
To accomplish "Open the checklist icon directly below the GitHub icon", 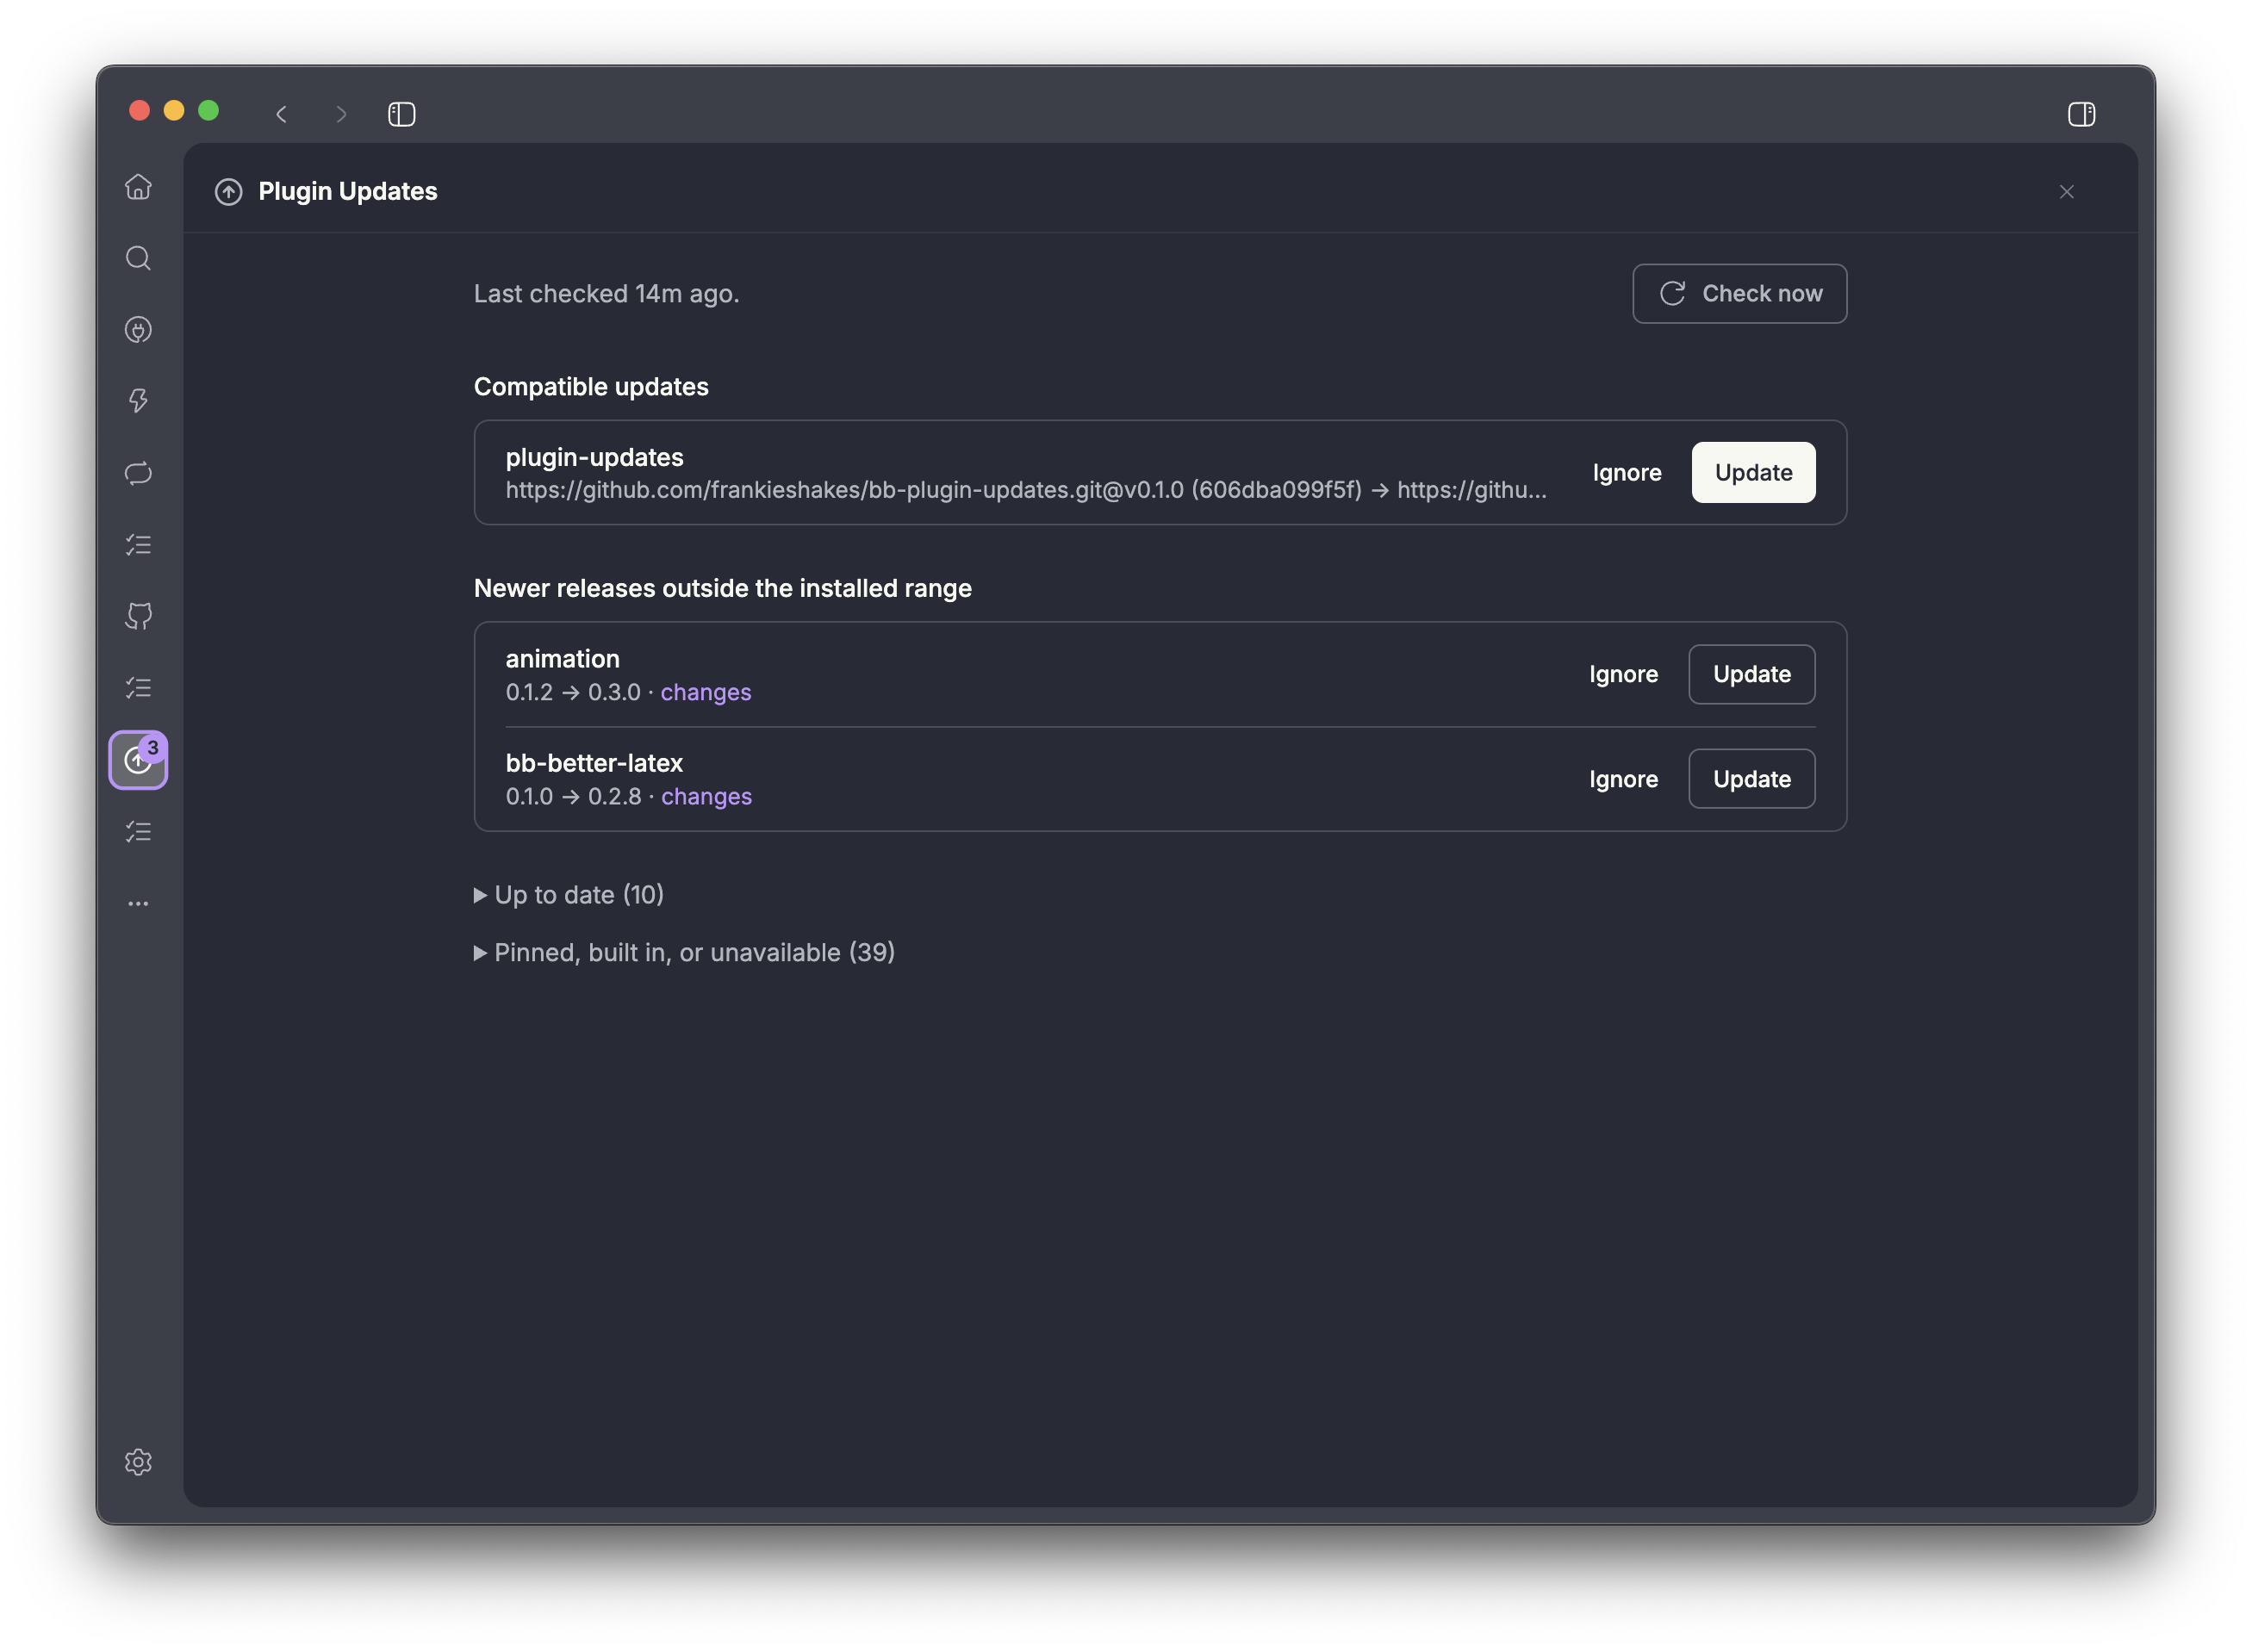I will pyautogui.click(x=138, y=688).
